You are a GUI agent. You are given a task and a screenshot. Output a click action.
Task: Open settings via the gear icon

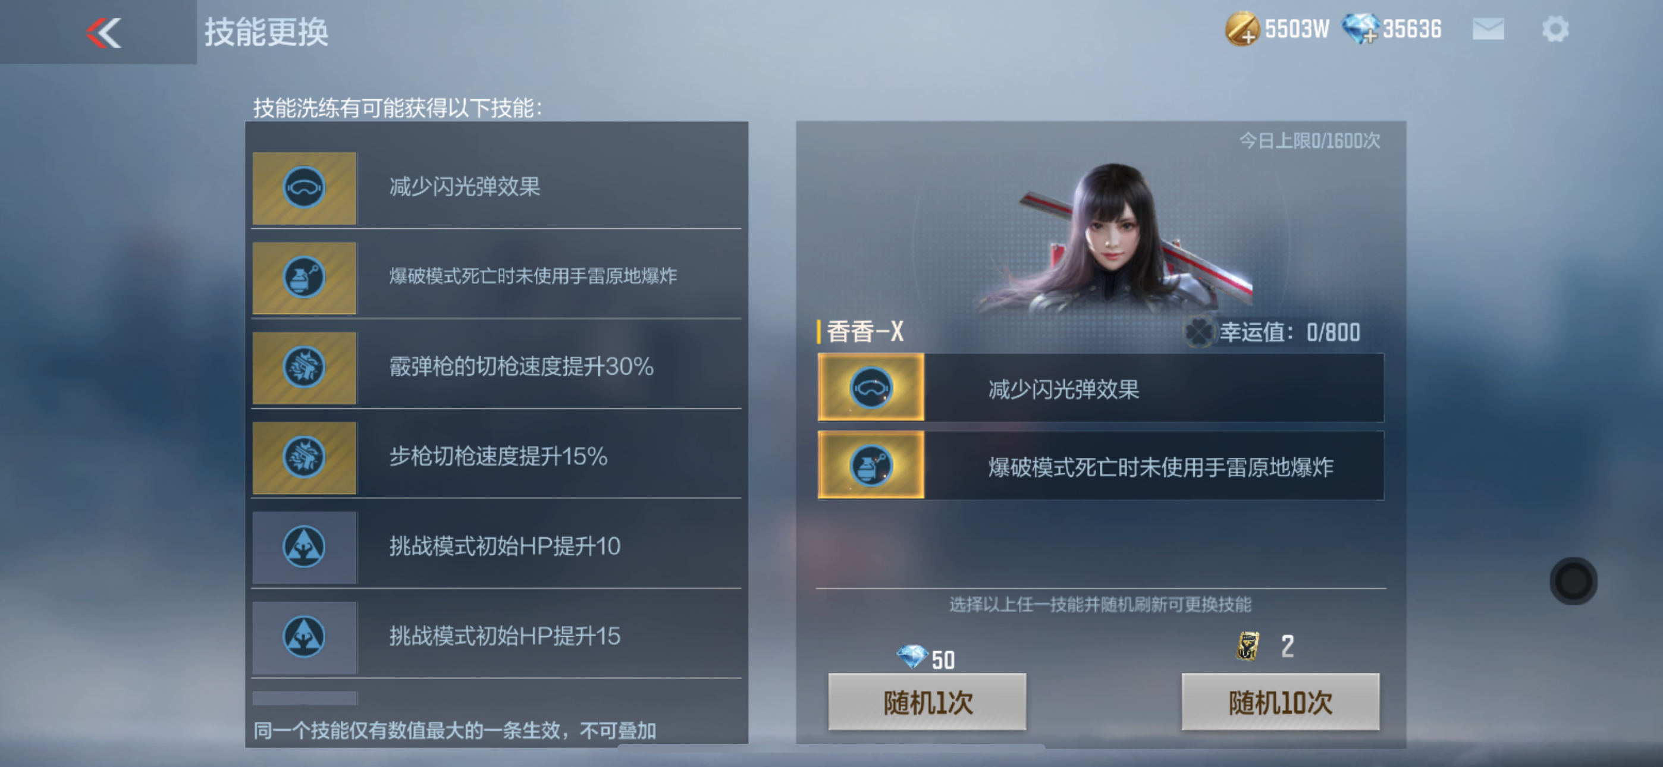(x=1555, y=29)
